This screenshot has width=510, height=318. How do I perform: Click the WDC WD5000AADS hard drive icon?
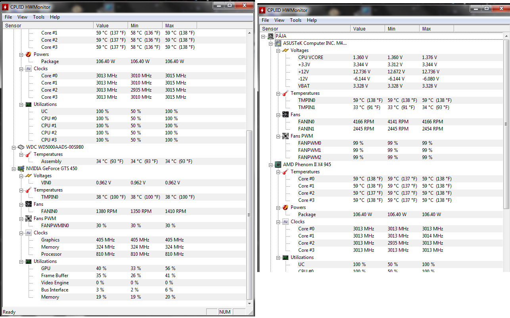coord(21,147)
